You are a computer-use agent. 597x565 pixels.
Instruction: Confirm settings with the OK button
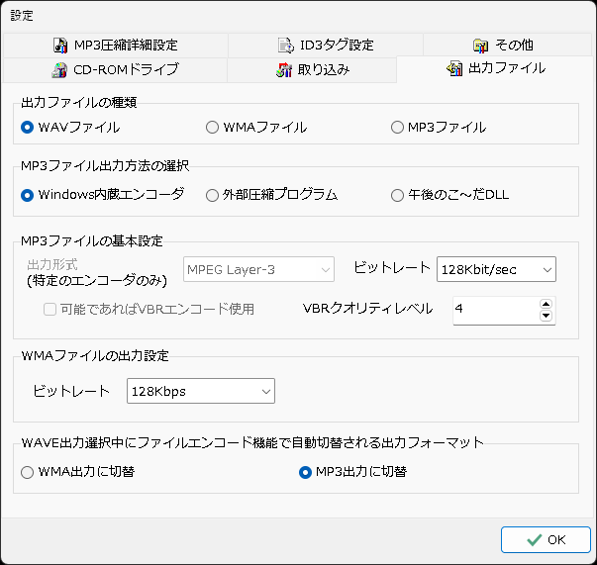click(546, 539)
